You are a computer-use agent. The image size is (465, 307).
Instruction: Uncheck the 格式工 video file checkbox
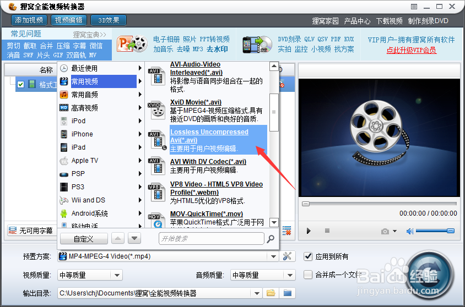[x=20, y=84]
